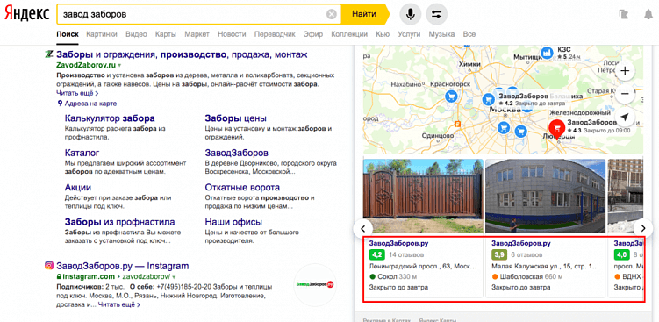Switch to the Картинки tab
The image size is (659, 322).
coord(102,34)
